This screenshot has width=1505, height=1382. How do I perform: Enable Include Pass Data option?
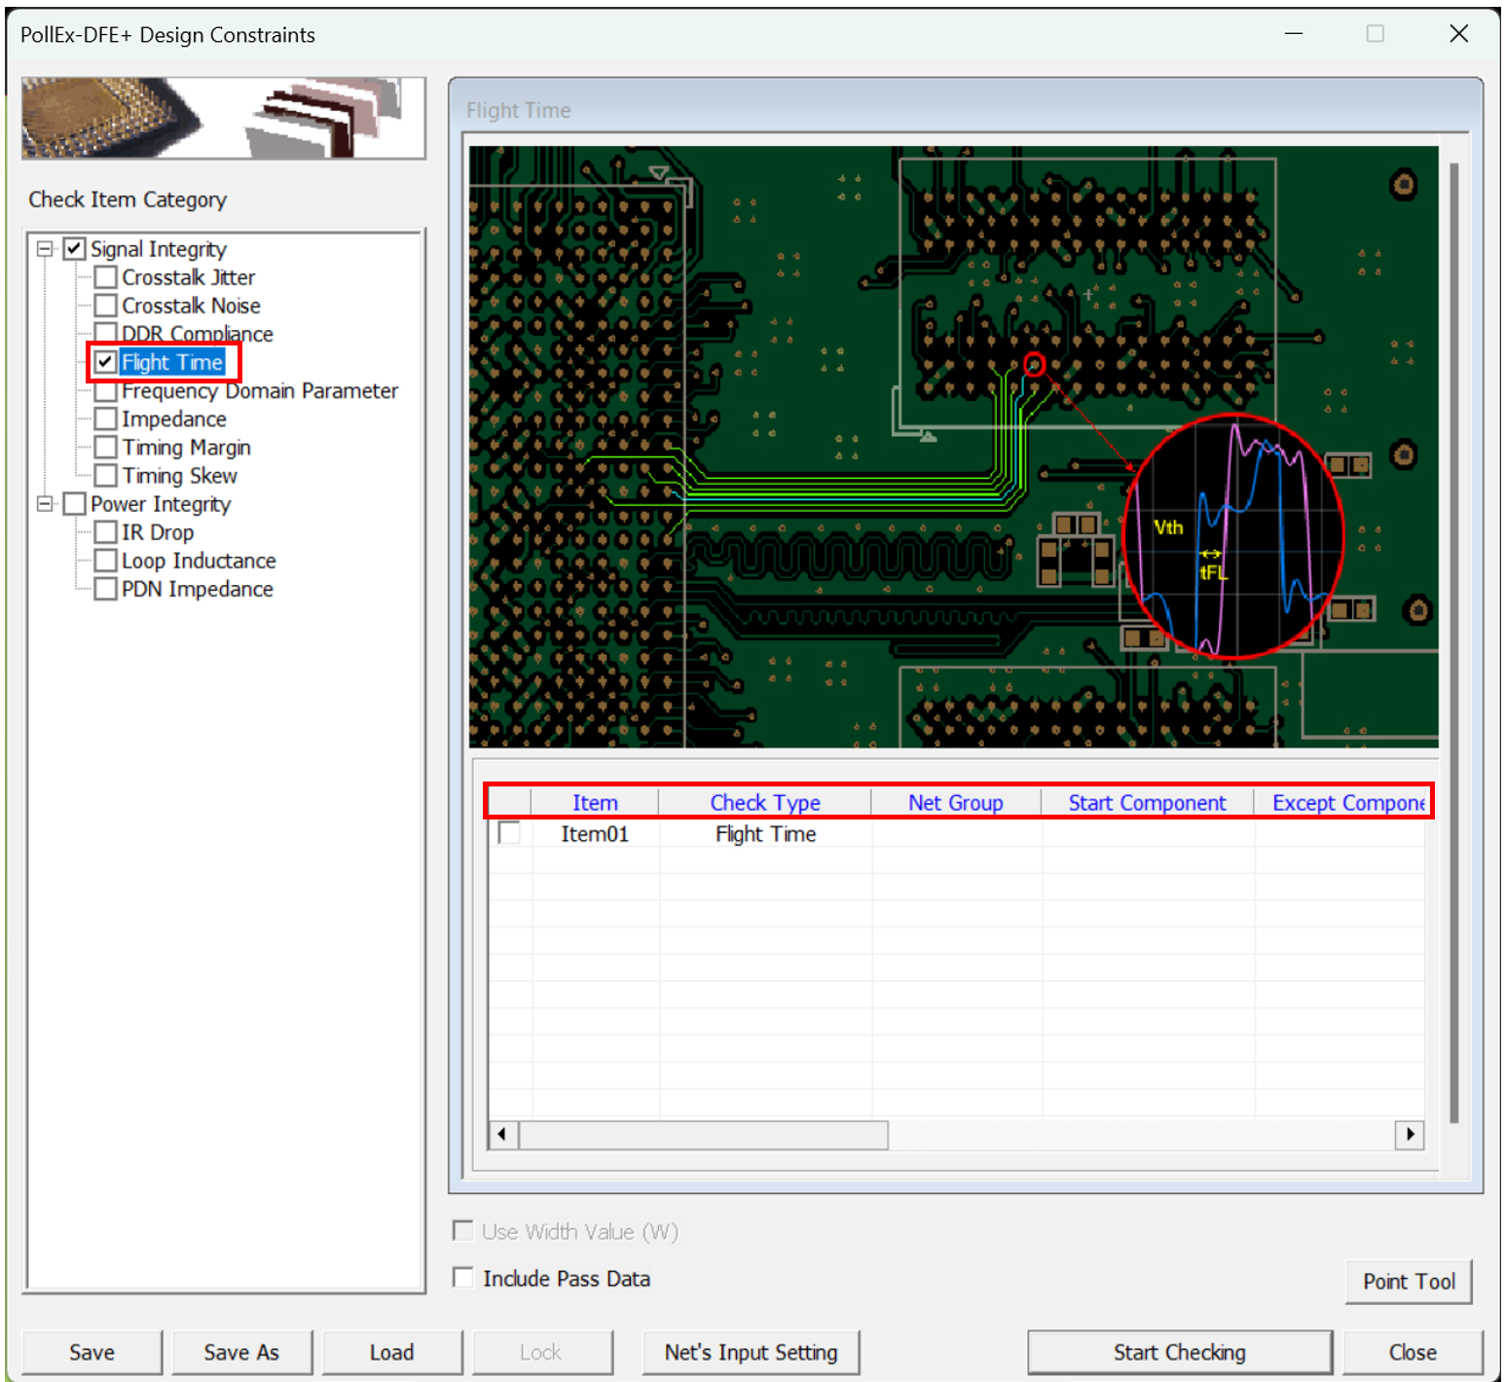(464, 1278)
